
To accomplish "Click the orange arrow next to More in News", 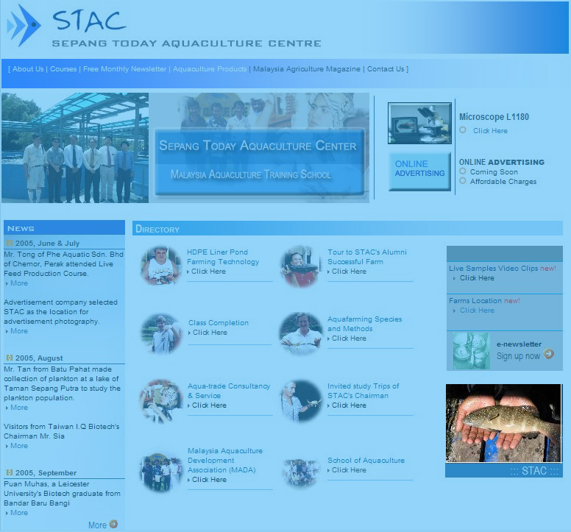I will [113, 524].
